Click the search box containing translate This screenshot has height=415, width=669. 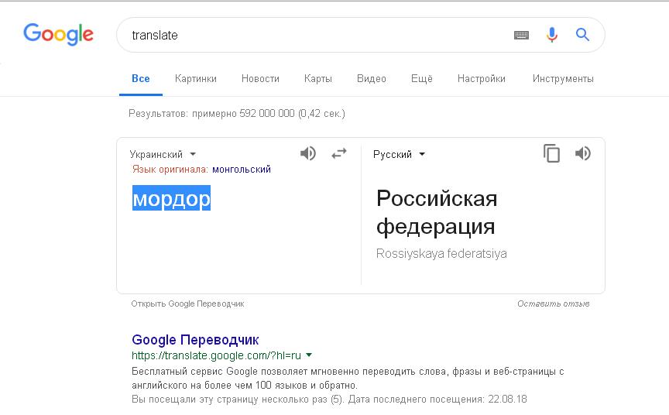pos(310,35)
